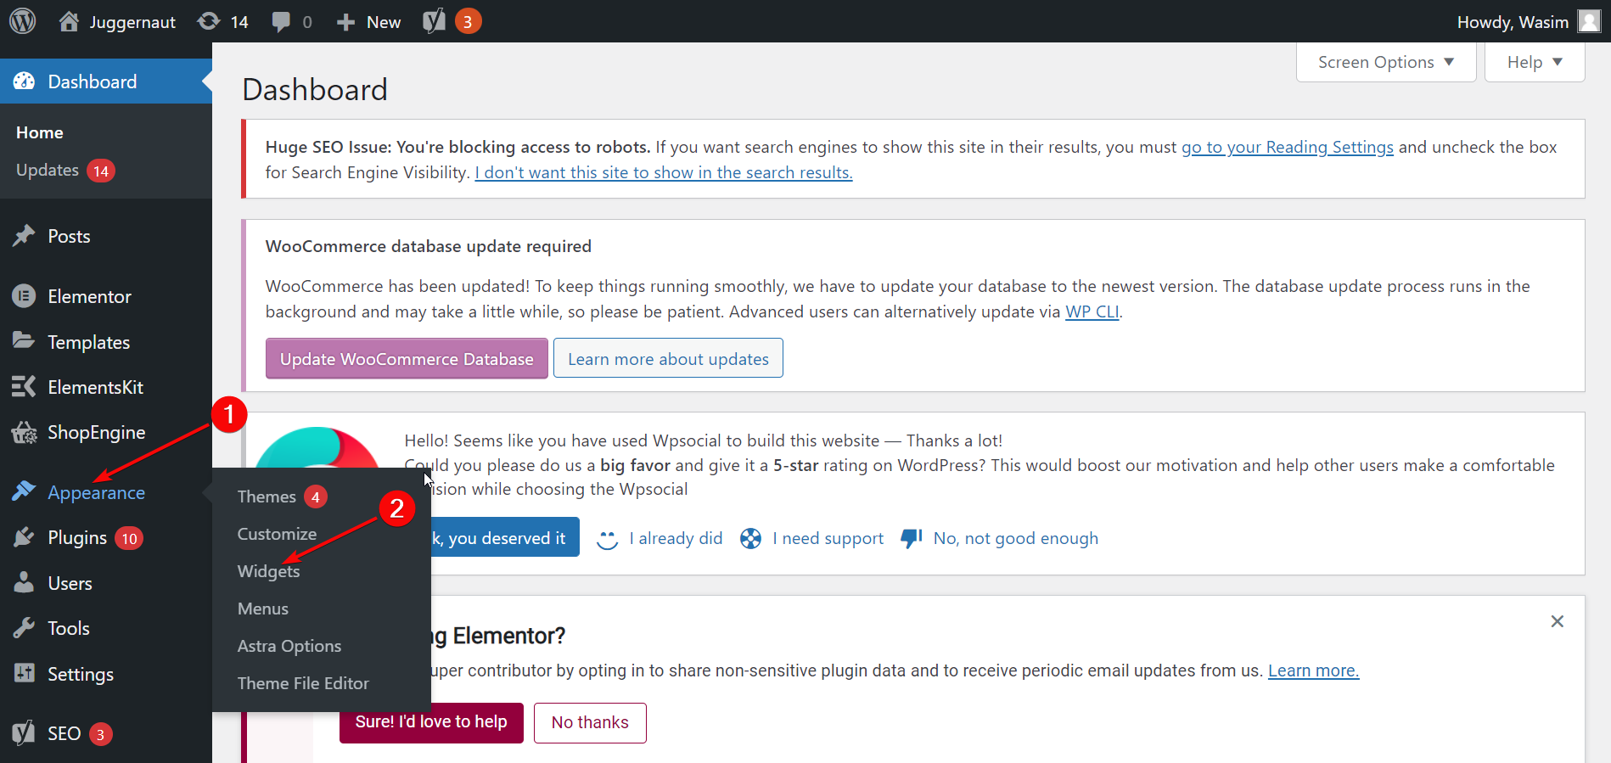Click the support lifebuoy icon
Image resolution: width=1611 pixels, height=763 pixels.
coord(750,538)
